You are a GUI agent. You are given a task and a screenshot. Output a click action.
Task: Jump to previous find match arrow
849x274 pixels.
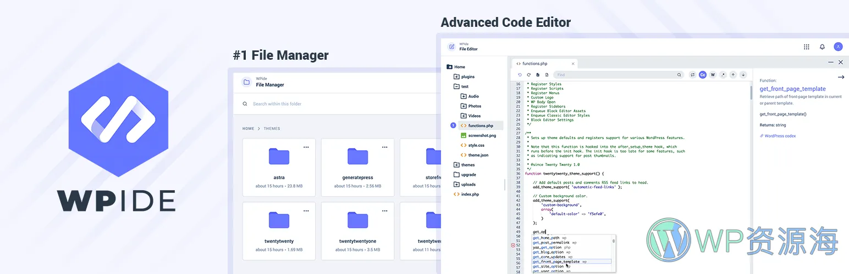pyautogui.click(x=733, y=75)
